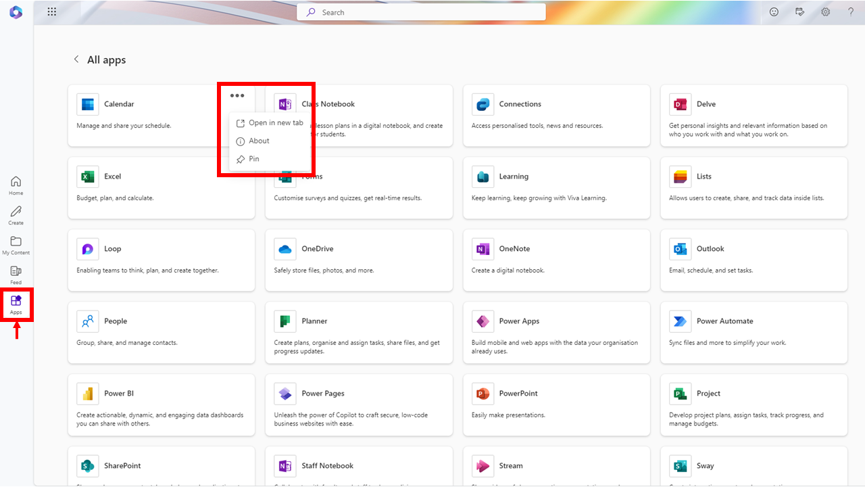Open Power BI via its icon
This screenshot has height=487, width=865.
coord(87,393)
